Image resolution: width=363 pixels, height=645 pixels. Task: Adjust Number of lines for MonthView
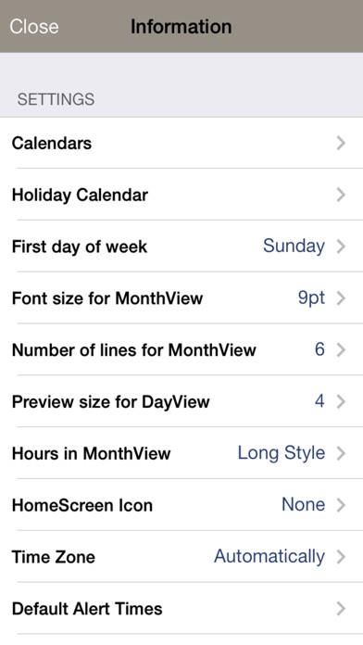[x=181, y=349]
